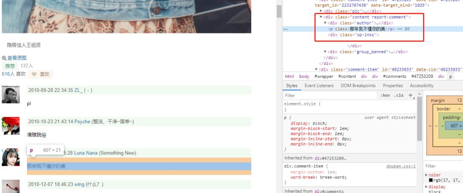Select html in the breadcrumb bar
463x193 pixels.
click(x=290, y=76)
